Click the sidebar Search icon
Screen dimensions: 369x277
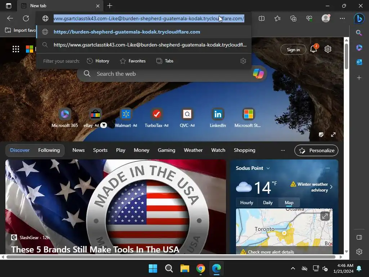pos(359,33)
